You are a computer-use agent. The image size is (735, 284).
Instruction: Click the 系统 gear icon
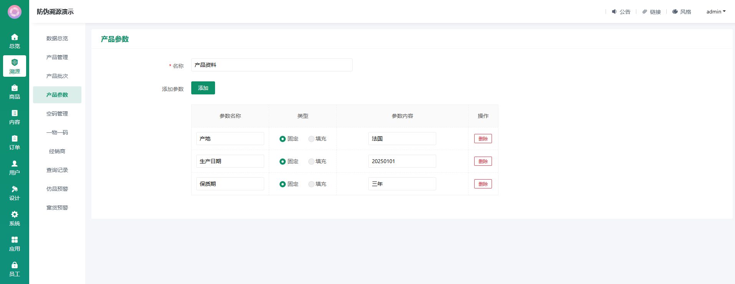(x=15, y=215)
